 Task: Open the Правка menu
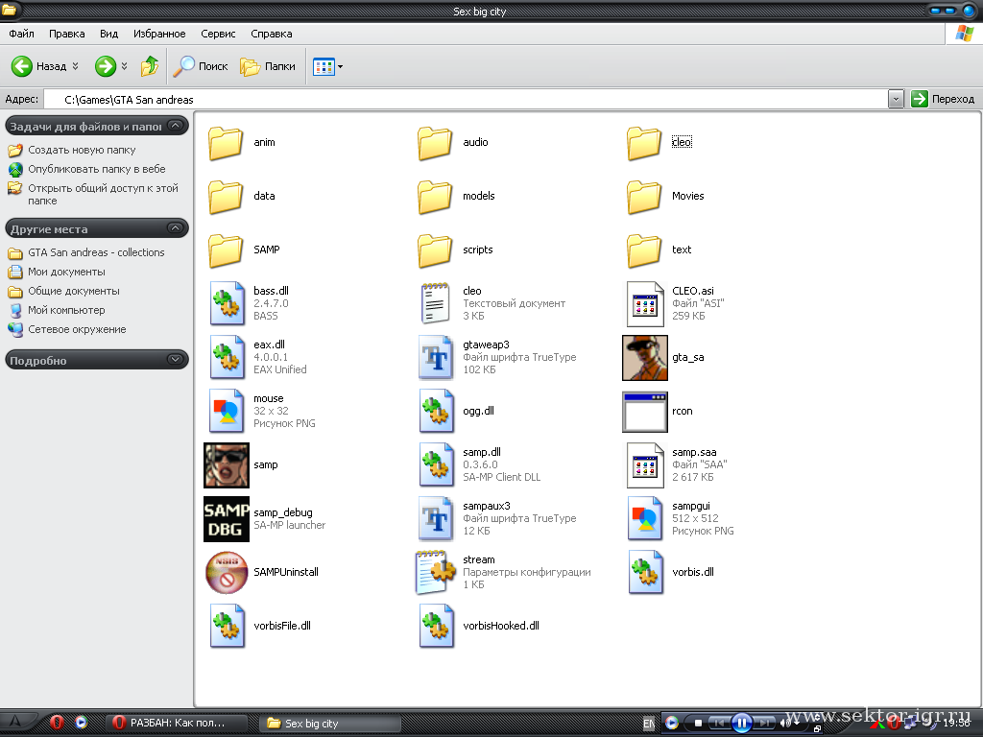point(66,34)
